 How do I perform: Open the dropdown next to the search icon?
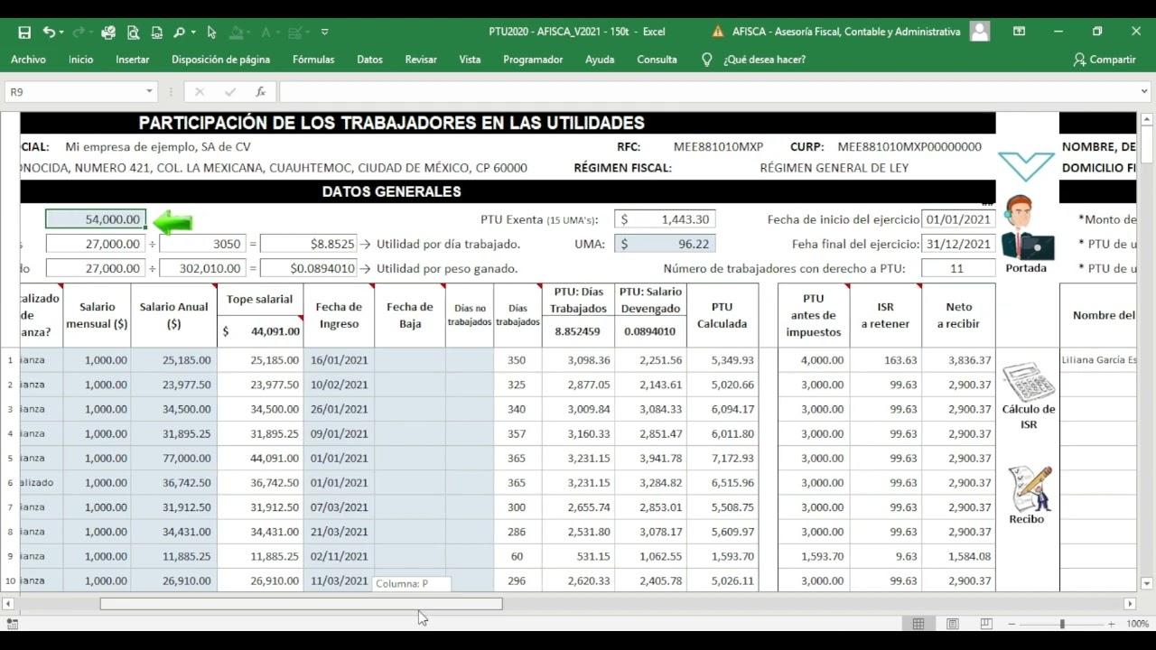pos(193,32)
